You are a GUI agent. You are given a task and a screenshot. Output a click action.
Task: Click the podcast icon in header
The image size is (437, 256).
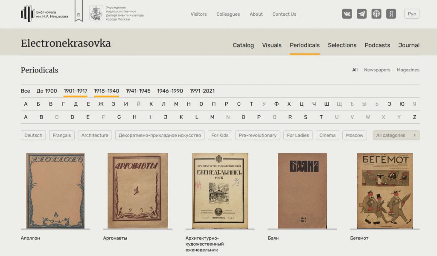376,14
